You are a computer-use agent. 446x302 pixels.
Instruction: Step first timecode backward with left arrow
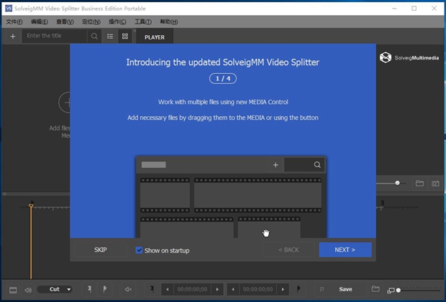point(167,289)
